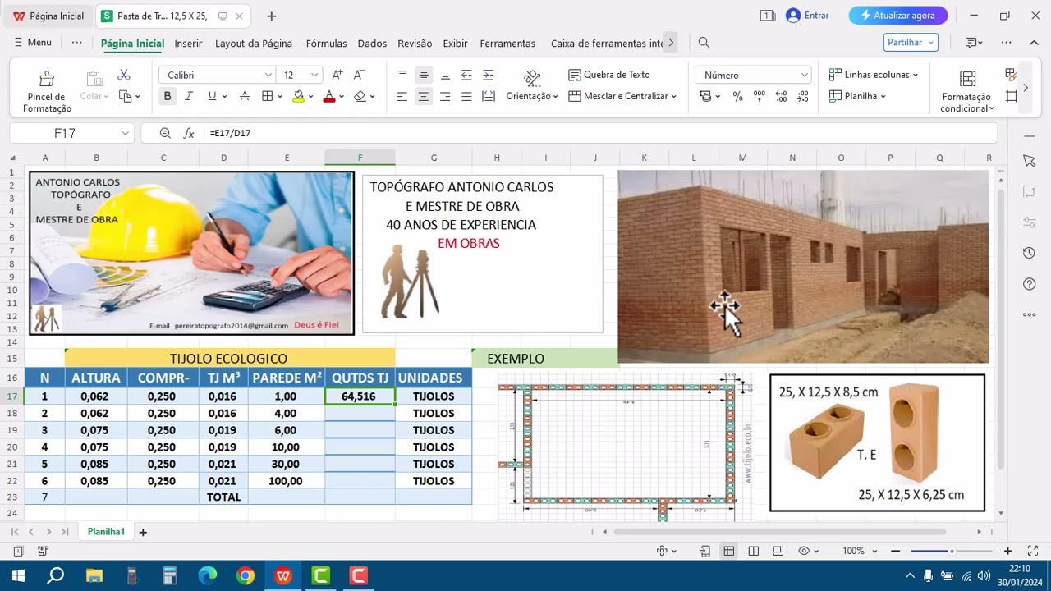This screenshot has width=1051, height=591.
Task: Add new sheet with plus button
Action: (x=143, y=532)
